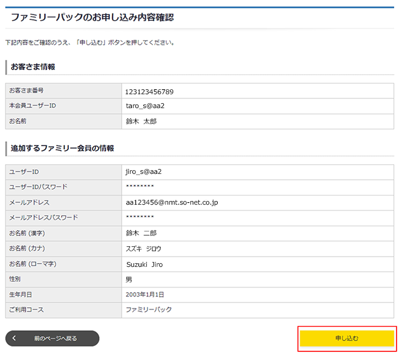Click the kanji name 鈴木 二郎
399x355 pixels.
point(141,233)
